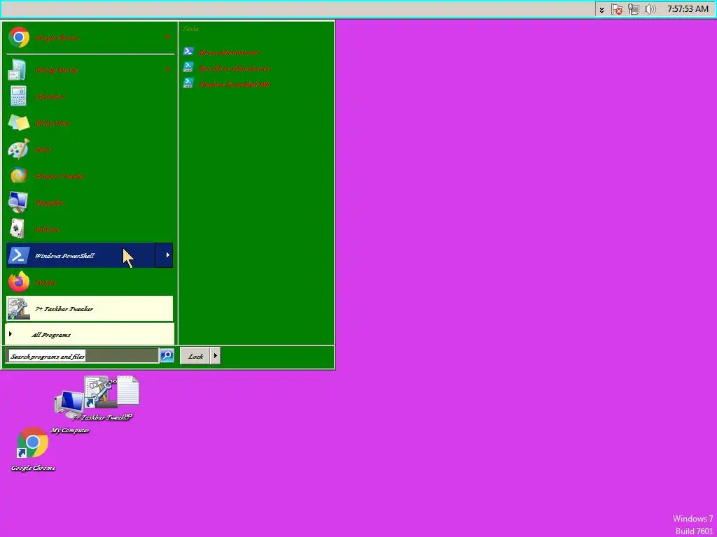Open Sticky Notes from the Start menu

tap(90, 123)
